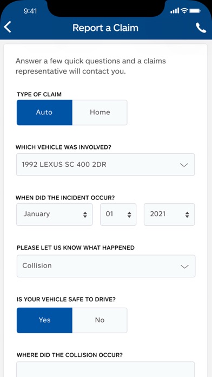Tap the Wi-Fi status icon

click(x=184, y=11)
